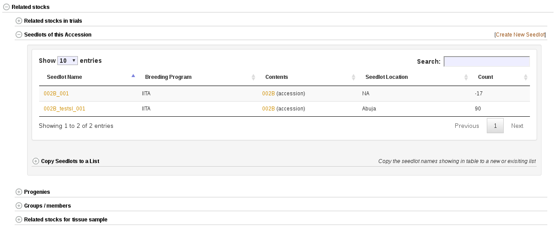Collapse Seedlots of this Accession minus icon
This screenshot has width=558, height=233.
tap(19, 35)
